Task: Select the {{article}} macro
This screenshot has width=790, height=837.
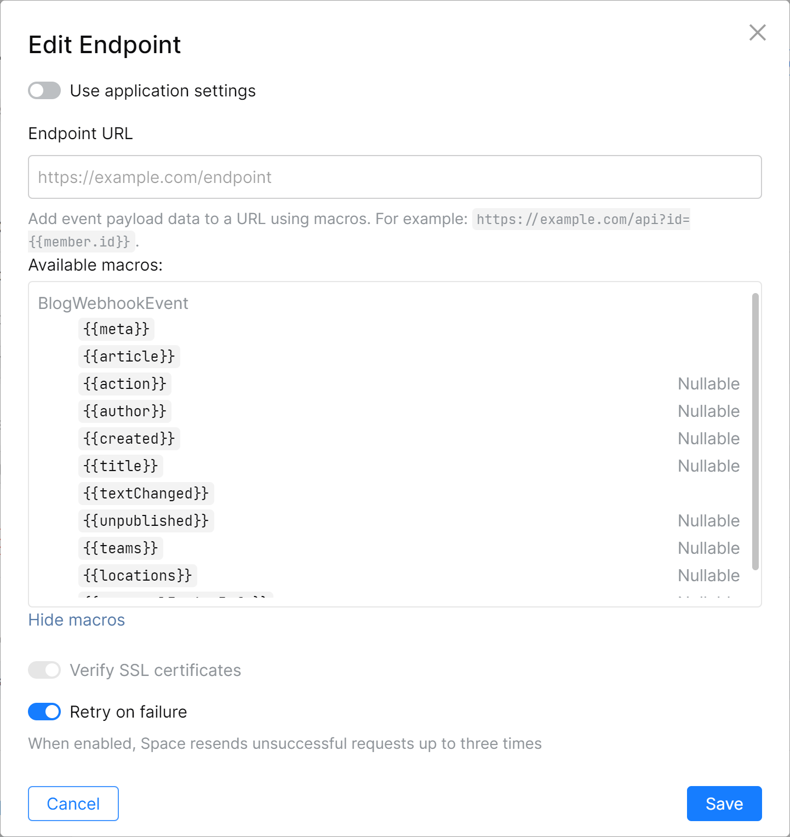Action: (129, 357)
